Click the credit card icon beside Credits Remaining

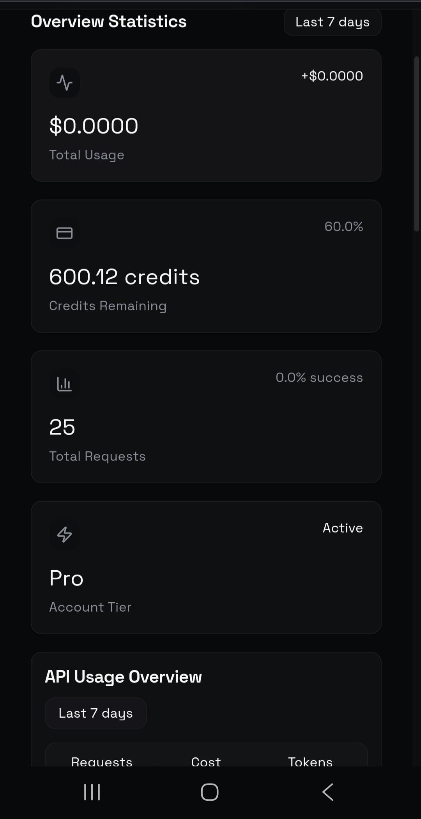pos(64,233)
